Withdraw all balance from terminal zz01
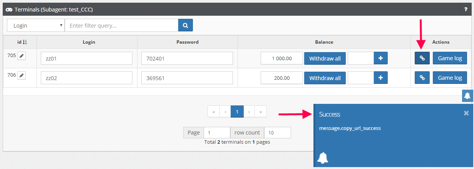 point(325,58)
